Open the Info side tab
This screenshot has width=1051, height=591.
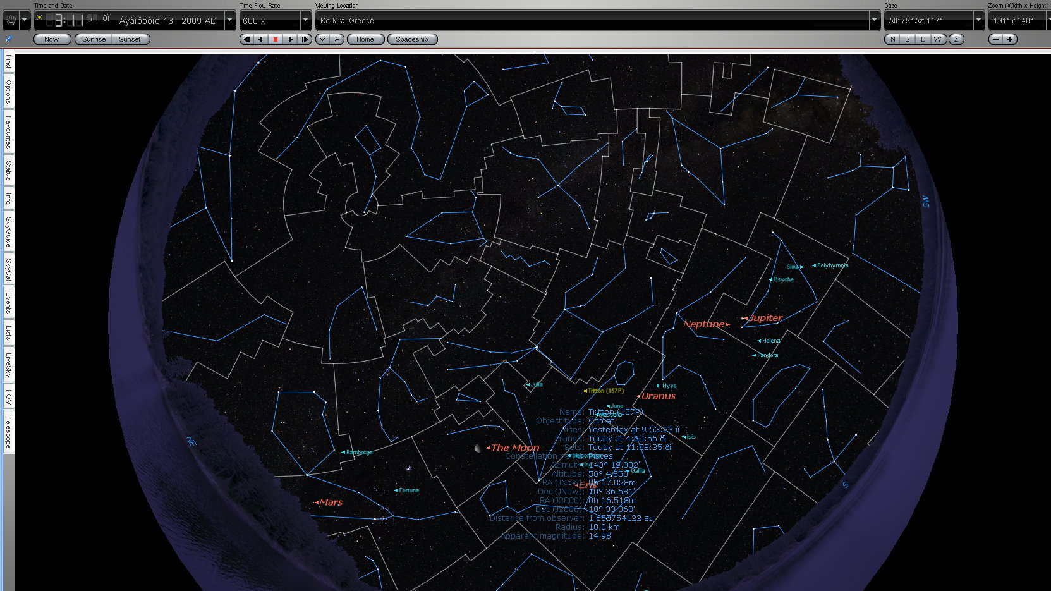point(8,199)
